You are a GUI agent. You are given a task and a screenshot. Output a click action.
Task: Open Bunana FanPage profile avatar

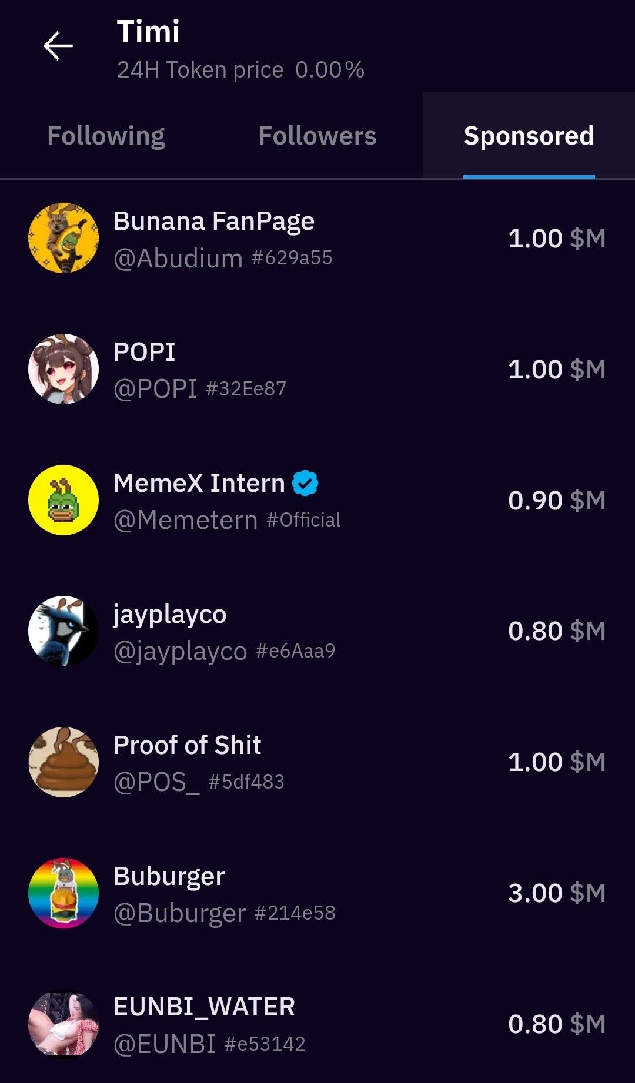pos(63,238)
